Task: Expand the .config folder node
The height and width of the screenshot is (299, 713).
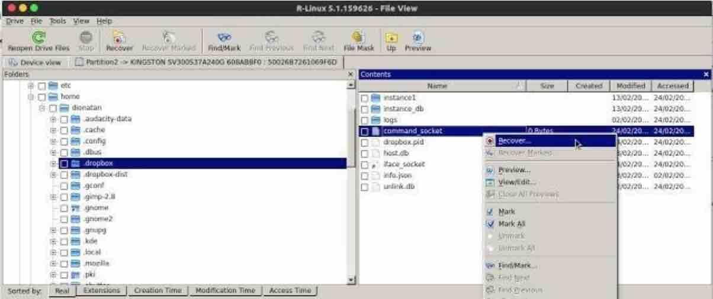Action: point(53,141)
